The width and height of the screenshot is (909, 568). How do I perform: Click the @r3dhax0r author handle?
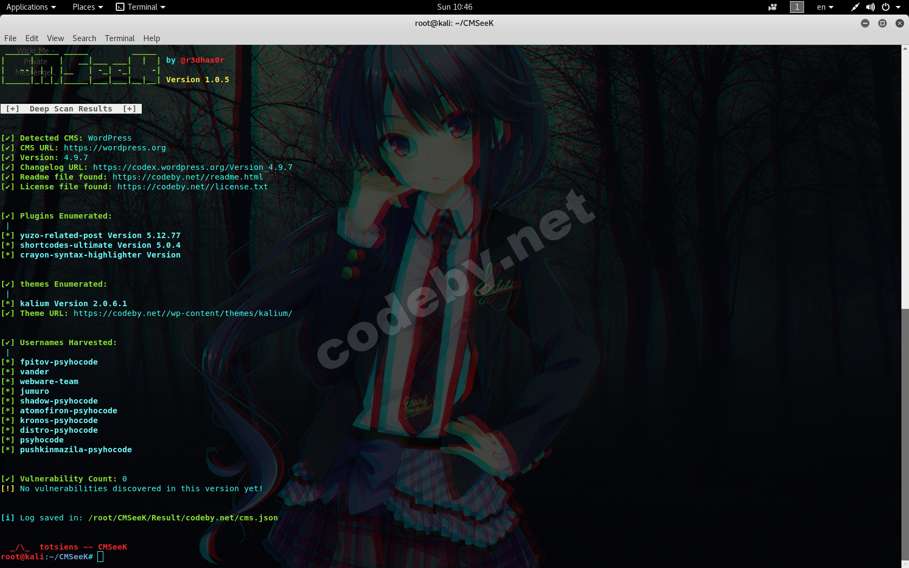tap(202, 60)
